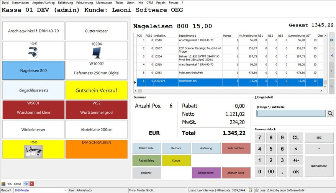Go to previous record arrow button
Image resolution: width=336 pixels, height=193 pixels.
pyautogui.click(x=331, y=56)
